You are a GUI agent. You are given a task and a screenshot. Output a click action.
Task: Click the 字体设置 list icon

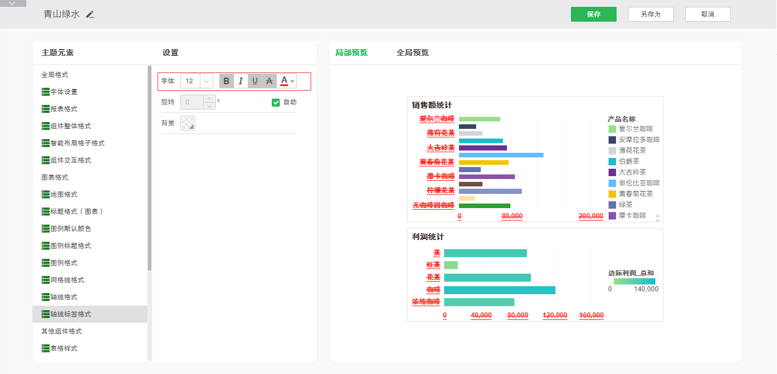46,92
